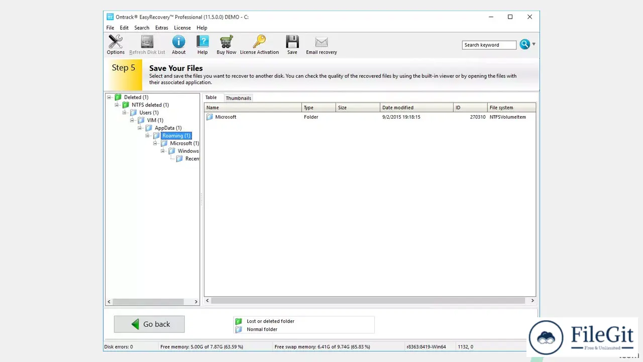Click the blue search magnifier button

(x=525, y=44)
